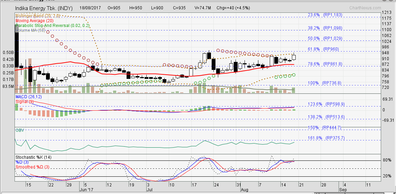Image resolution: width=396 pixels, height=194 pixels.
Task: Click the 1100 price axis label
Action: [387, 30]
